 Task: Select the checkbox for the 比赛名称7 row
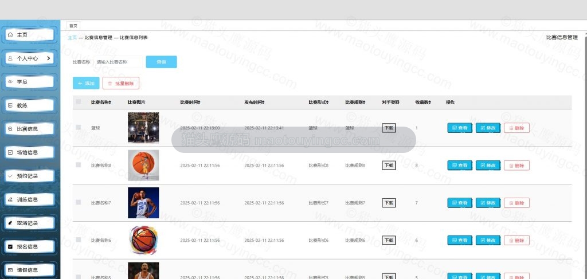point(78,202)
